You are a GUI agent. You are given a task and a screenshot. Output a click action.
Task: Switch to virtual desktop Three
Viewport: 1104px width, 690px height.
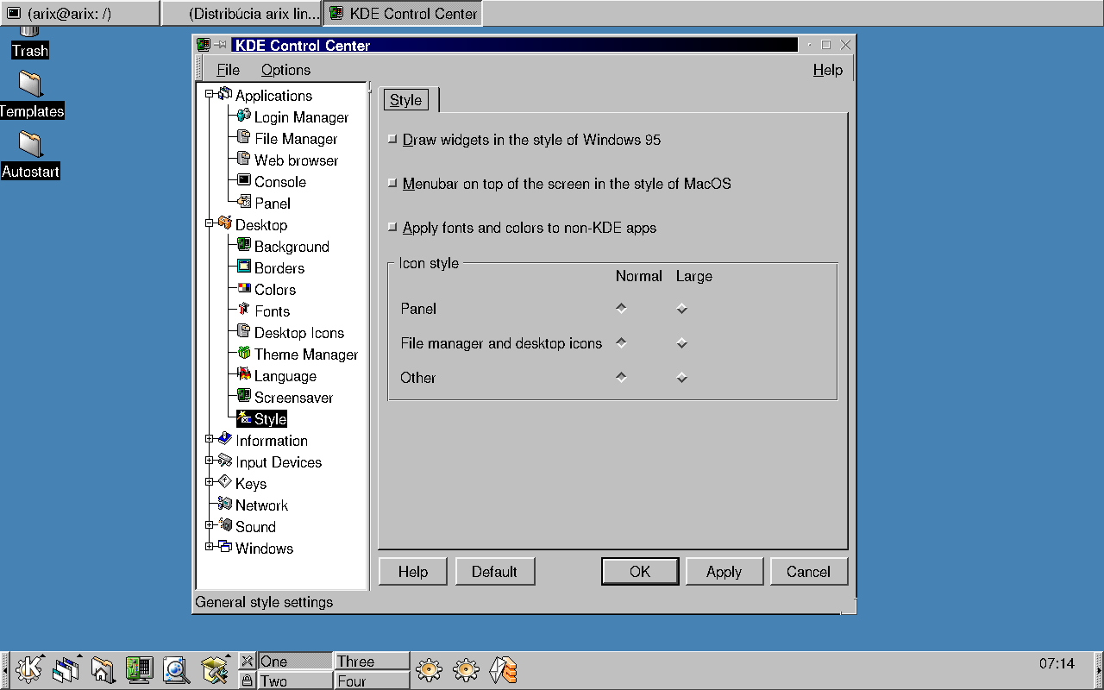click(x=372, y=662)
